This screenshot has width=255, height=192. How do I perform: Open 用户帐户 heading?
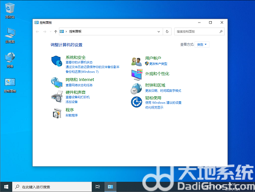point(153,58)
